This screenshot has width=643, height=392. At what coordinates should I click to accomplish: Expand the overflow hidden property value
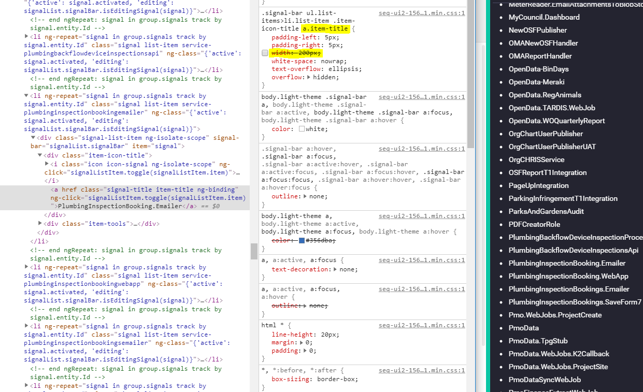(x=309, y=77)
